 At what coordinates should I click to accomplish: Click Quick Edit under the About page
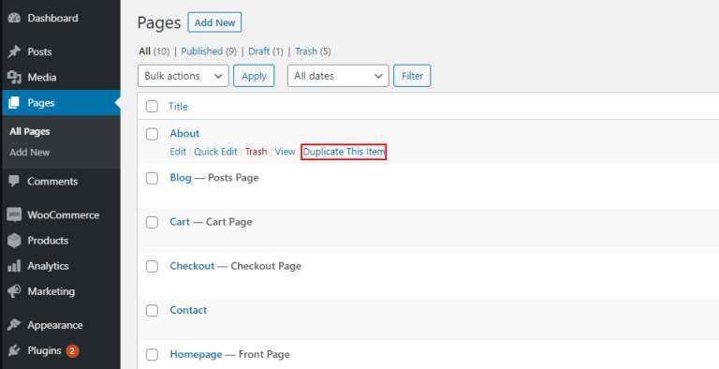(x=215, y=152)
